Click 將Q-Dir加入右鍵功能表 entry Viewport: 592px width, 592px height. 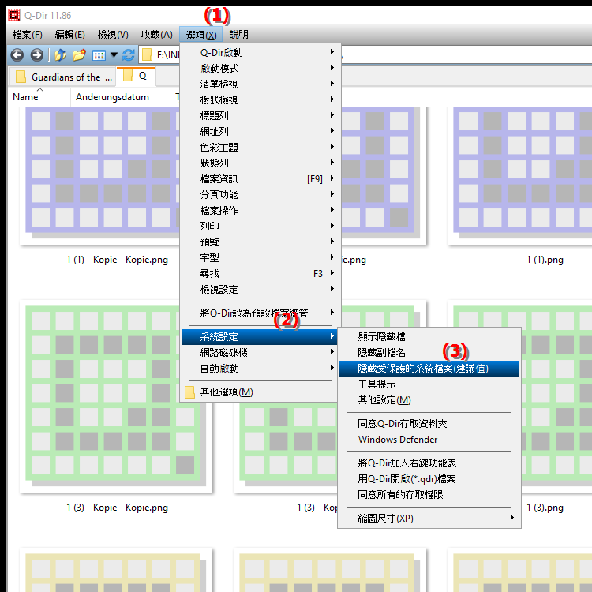pos(429,463)
